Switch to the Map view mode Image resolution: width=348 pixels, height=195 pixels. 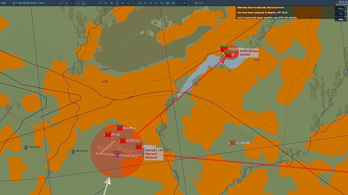point(340,9)
